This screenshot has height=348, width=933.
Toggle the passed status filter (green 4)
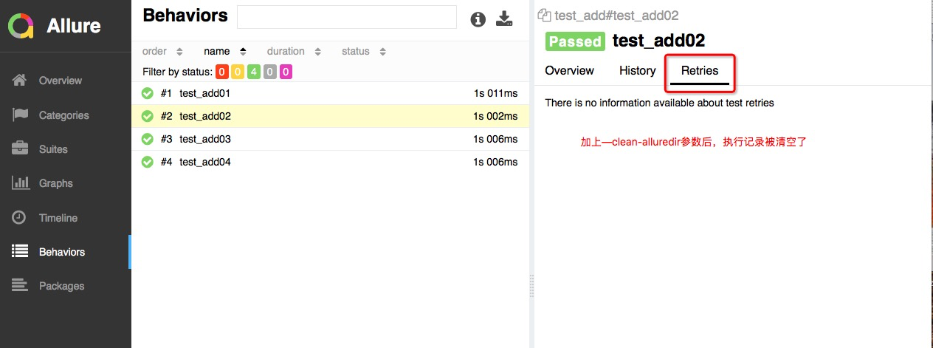254,72
